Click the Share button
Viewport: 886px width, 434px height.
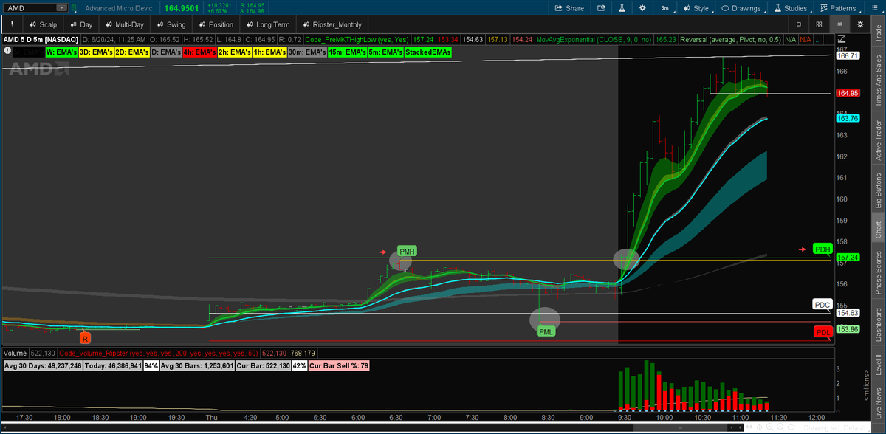click(x=569, y=8)
